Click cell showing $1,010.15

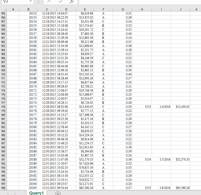coord(85,123)
